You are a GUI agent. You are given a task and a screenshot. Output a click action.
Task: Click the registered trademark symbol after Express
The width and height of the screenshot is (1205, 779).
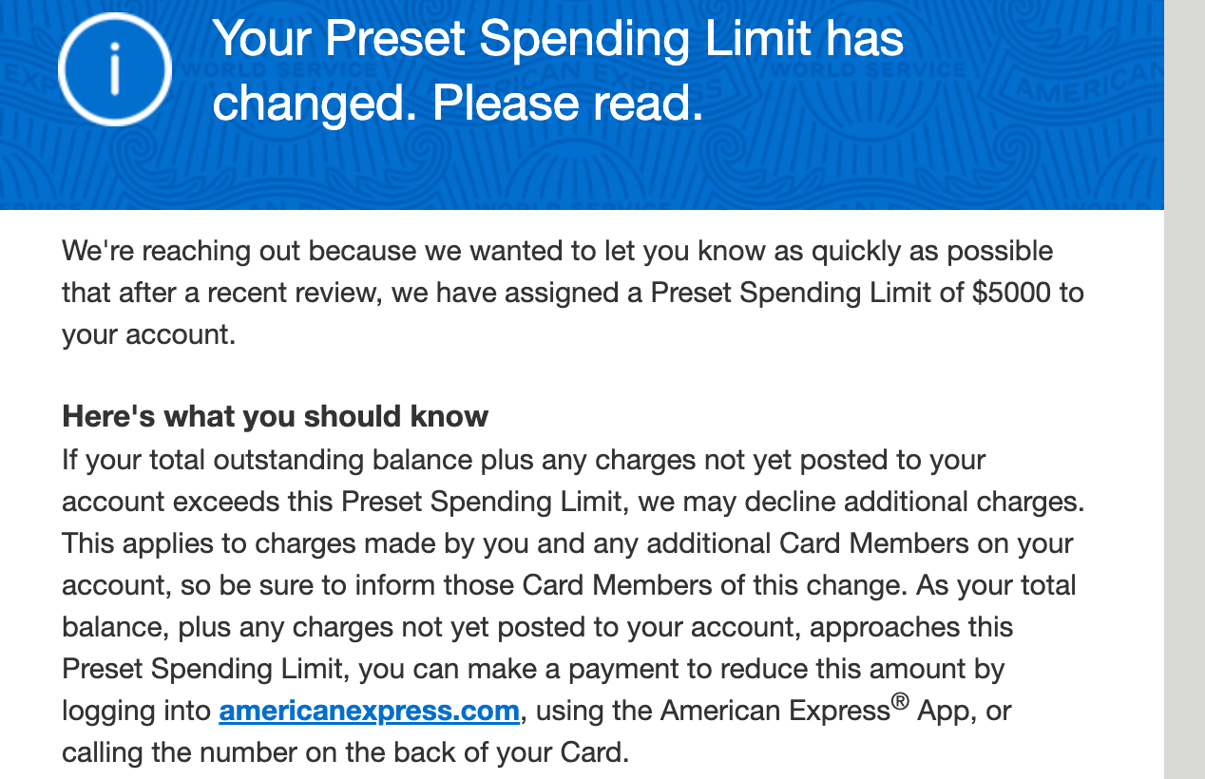(898, 703)
